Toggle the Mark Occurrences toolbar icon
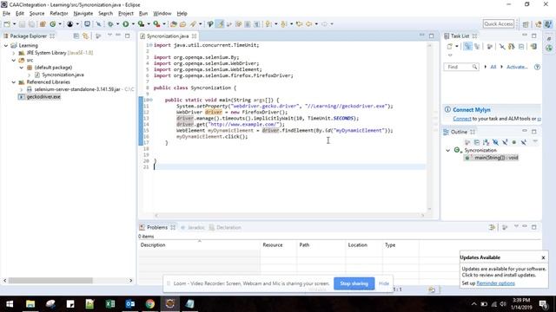The width and height of the screenshot is (556, 312). click(220, 24)
